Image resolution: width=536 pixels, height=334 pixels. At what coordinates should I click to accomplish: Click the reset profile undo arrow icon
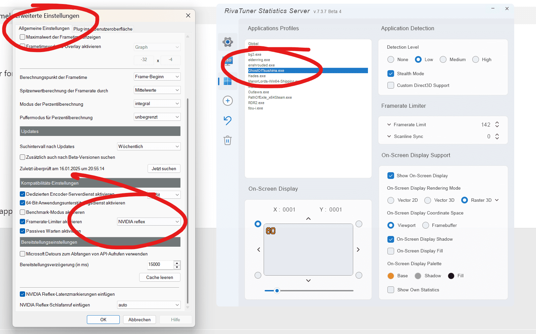228,120
